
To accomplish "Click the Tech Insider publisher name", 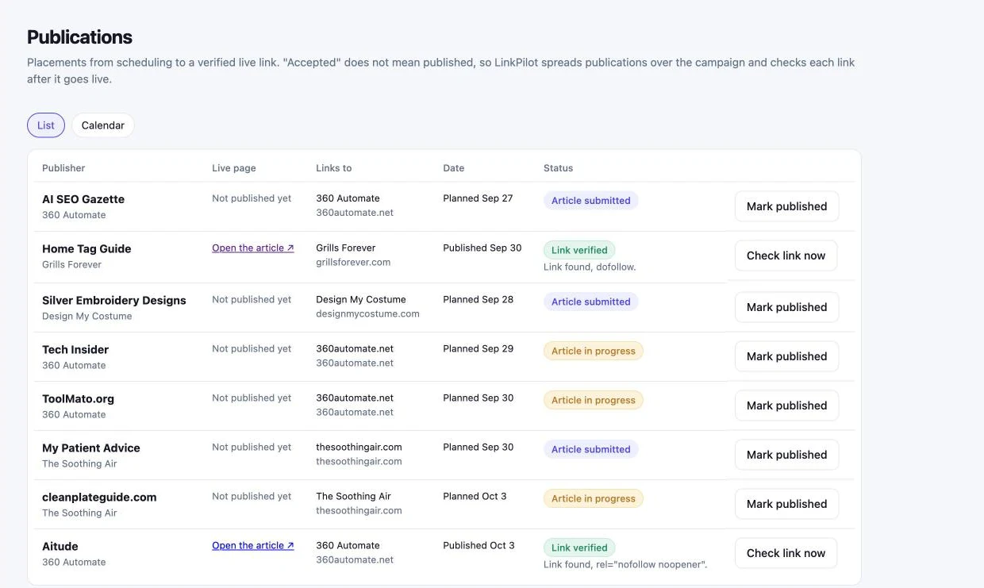I will (75, 349).
